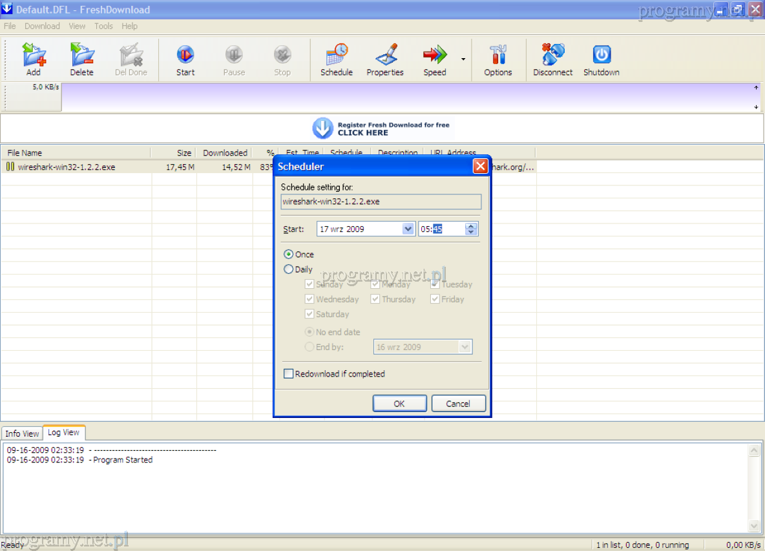Expand the Start date dropdown
The height and width of the screenshot is (551, 765).
[408, 229]
